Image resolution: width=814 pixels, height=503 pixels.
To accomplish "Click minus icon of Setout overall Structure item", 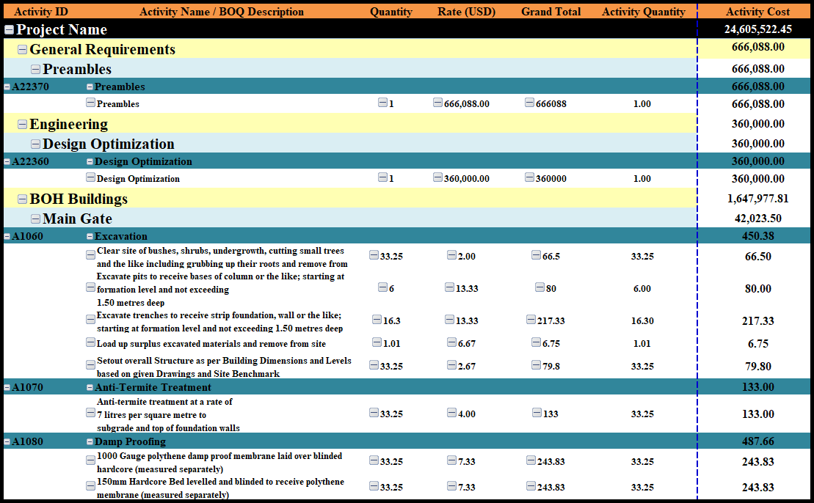I will [90, 365].
